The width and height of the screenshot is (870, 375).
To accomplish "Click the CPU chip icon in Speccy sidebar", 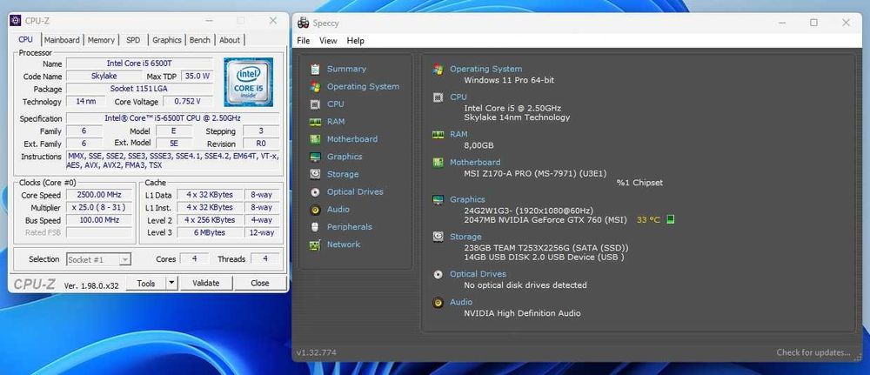I will [315, 104].
